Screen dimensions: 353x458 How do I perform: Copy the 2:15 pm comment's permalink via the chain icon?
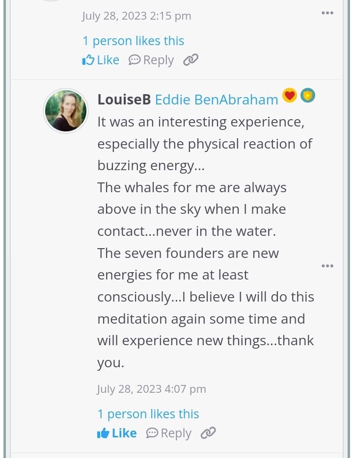point(190,60)
